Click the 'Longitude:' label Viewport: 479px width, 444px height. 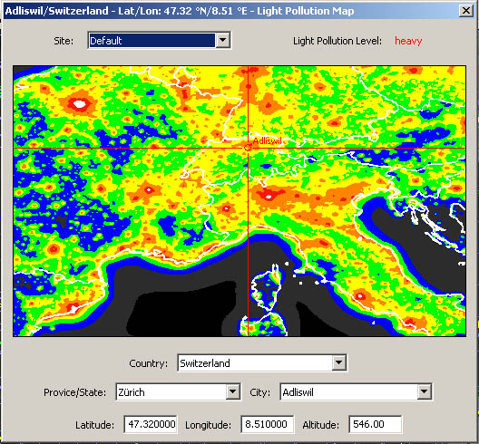(208, 425)
